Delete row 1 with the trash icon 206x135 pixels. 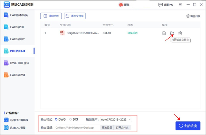click(x=180, y=33)
